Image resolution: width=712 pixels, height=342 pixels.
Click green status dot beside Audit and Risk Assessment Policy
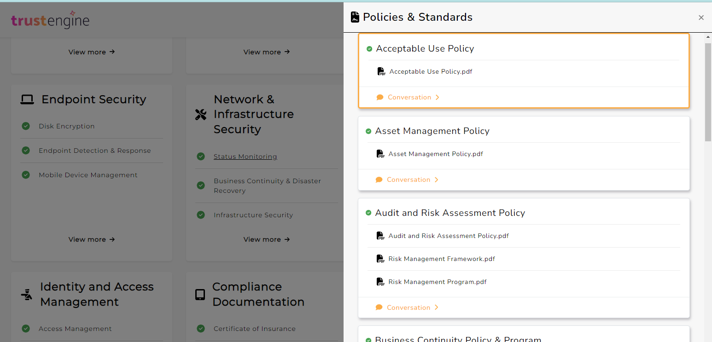[x=368, y=213]
